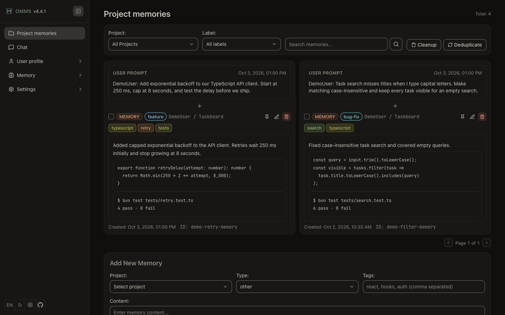Click bun test tests/search.test.ts line

[352, 201]
